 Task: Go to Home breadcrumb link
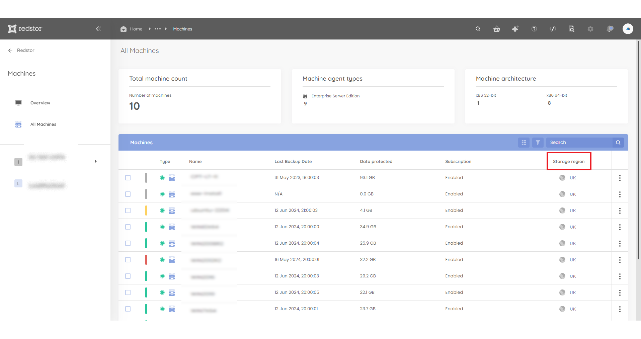pyautogui.click(x=136, y=29)
